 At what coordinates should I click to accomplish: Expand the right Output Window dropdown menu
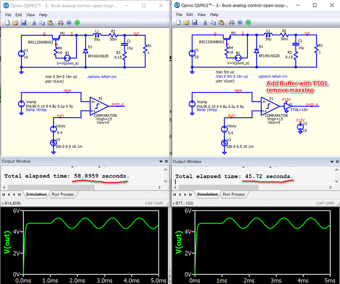point(332,161)
